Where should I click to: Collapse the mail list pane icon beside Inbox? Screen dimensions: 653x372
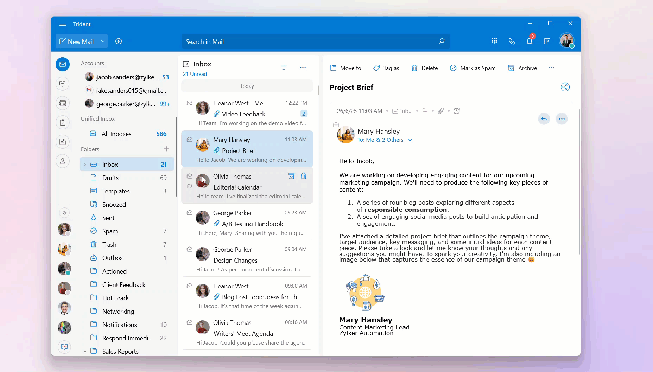point(186,64)
